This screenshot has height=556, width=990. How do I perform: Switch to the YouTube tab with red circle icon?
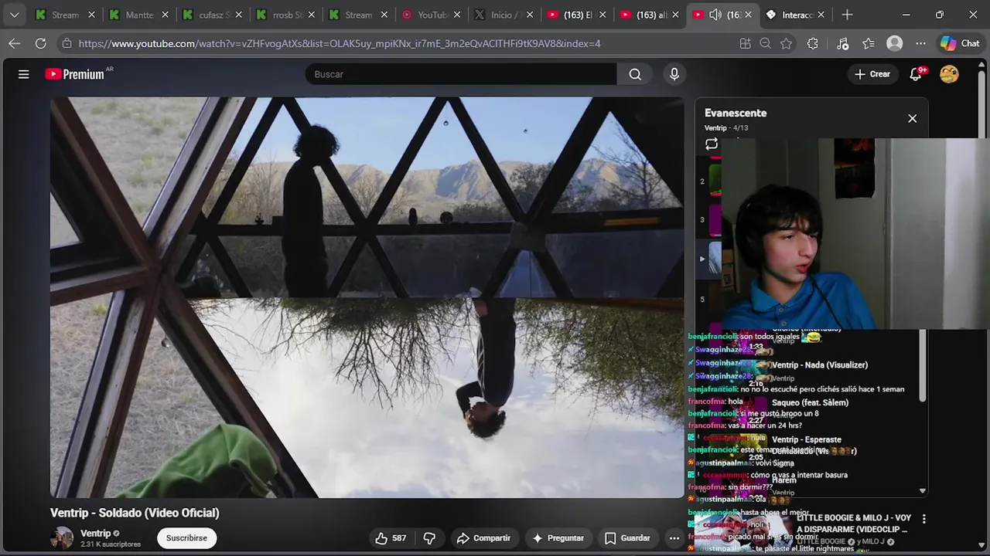(x=430, y=15)
